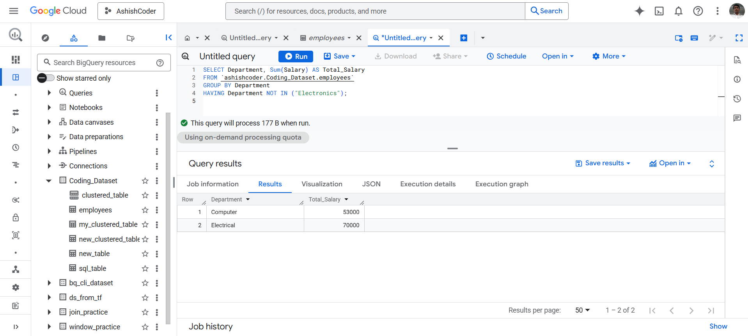Click the home tab icon
The height and width of the screenshot is (336, 748).
(x=187, y=38)
